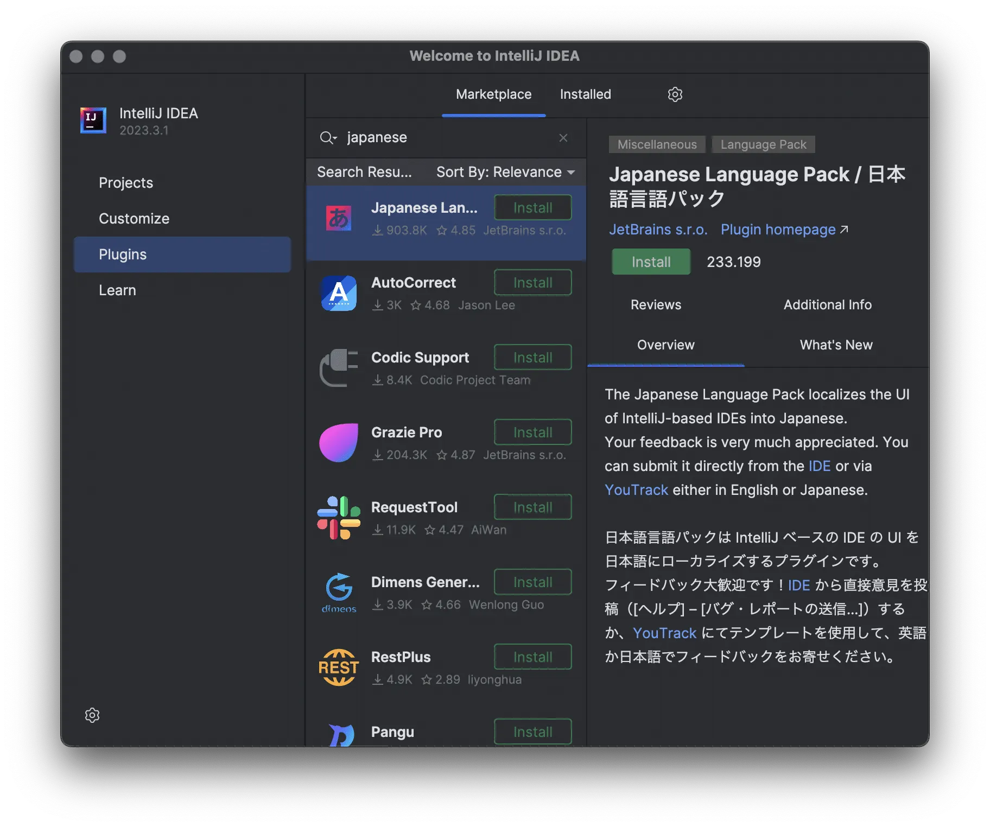990x827 pixels.
Task: Open the Sort By Relevance dropdown
Action: pos(505,173)
